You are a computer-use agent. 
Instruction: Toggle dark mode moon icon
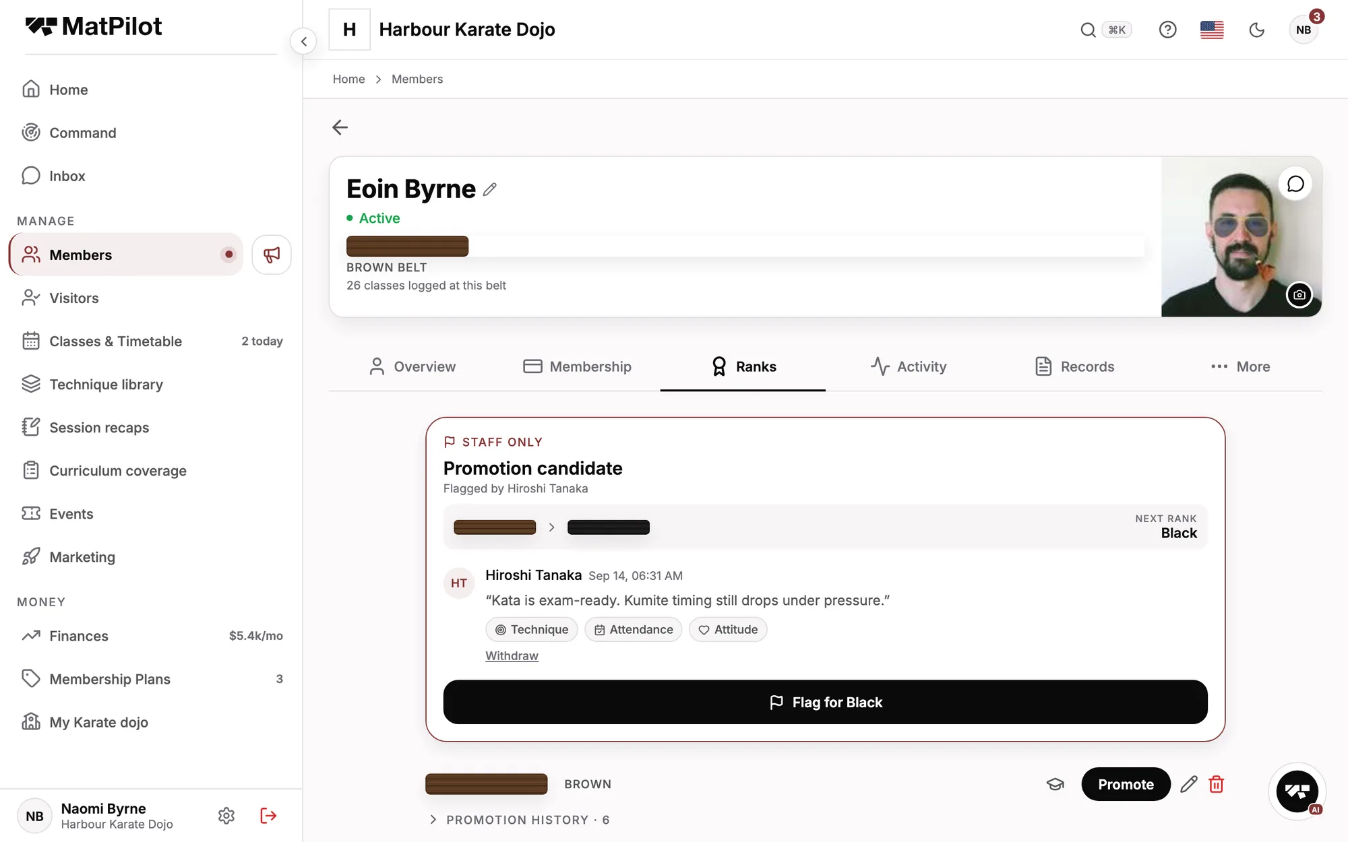pyautogui.click(x=1257, y=30)
